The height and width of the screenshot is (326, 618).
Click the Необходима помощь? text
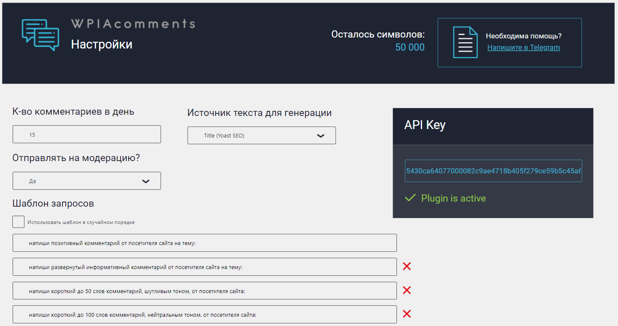pyautogui.click(x=524, y=36)
